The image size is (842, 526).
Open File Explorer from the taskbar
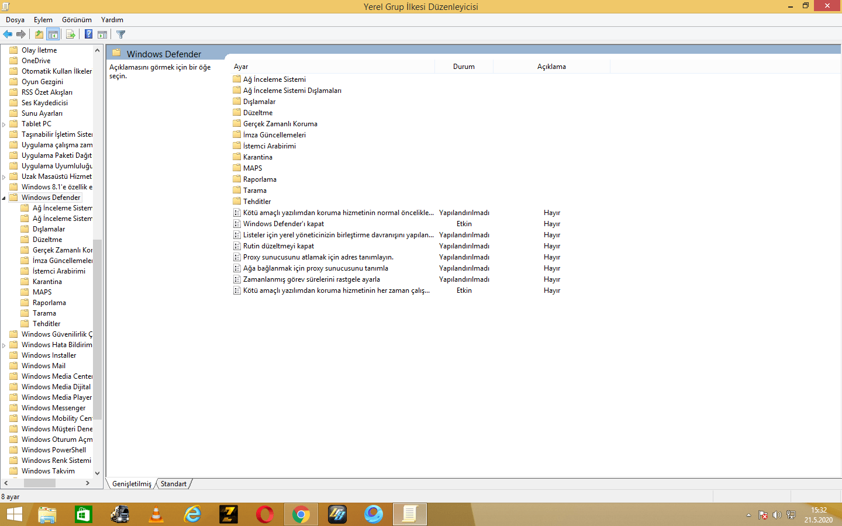47,514
